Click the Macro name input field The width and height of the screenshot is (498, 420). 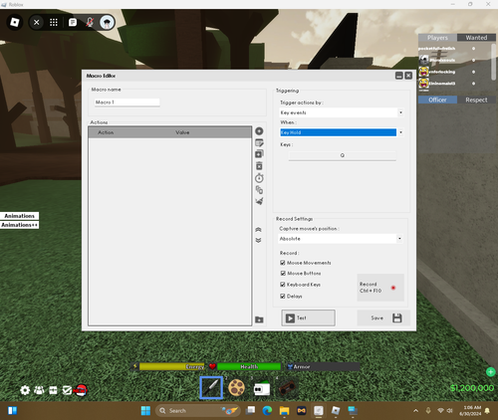click(126, 103)
